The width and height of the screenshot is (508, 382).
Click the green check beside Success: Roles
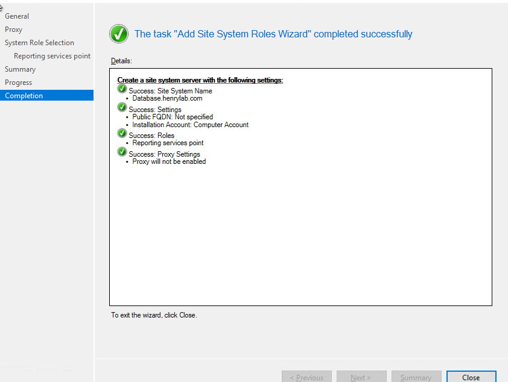click(122, 134)
